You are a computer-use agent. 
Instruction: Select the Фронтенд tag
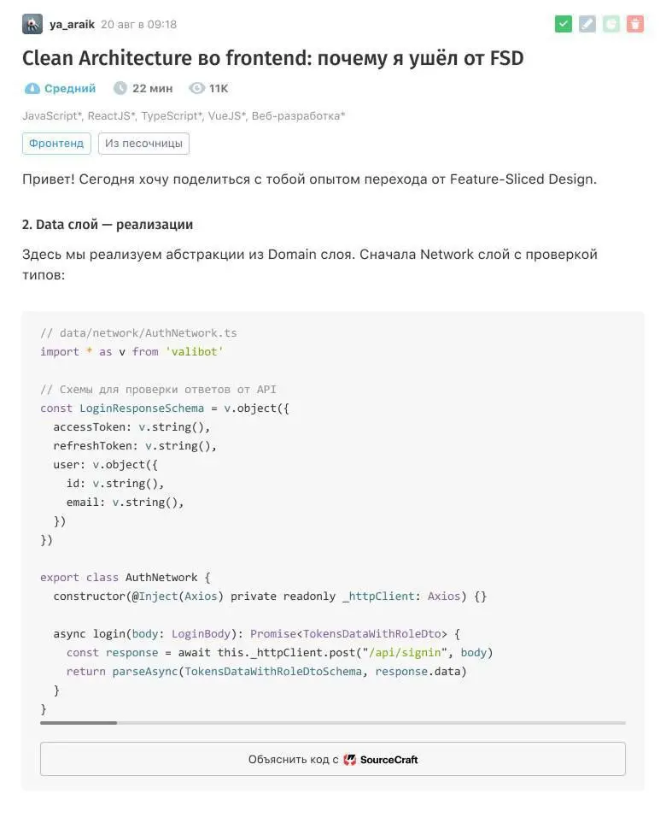click(x=56, y=144)
